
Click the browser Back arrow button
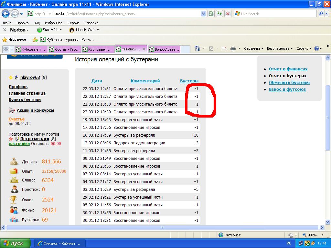pyautogui.click(x=5, y=14)
